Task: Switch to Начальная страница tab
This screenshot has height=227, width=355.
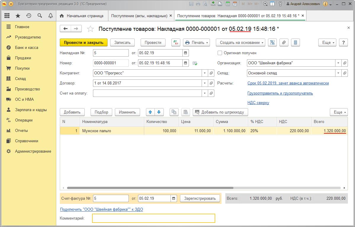Action: click(82, 16)
